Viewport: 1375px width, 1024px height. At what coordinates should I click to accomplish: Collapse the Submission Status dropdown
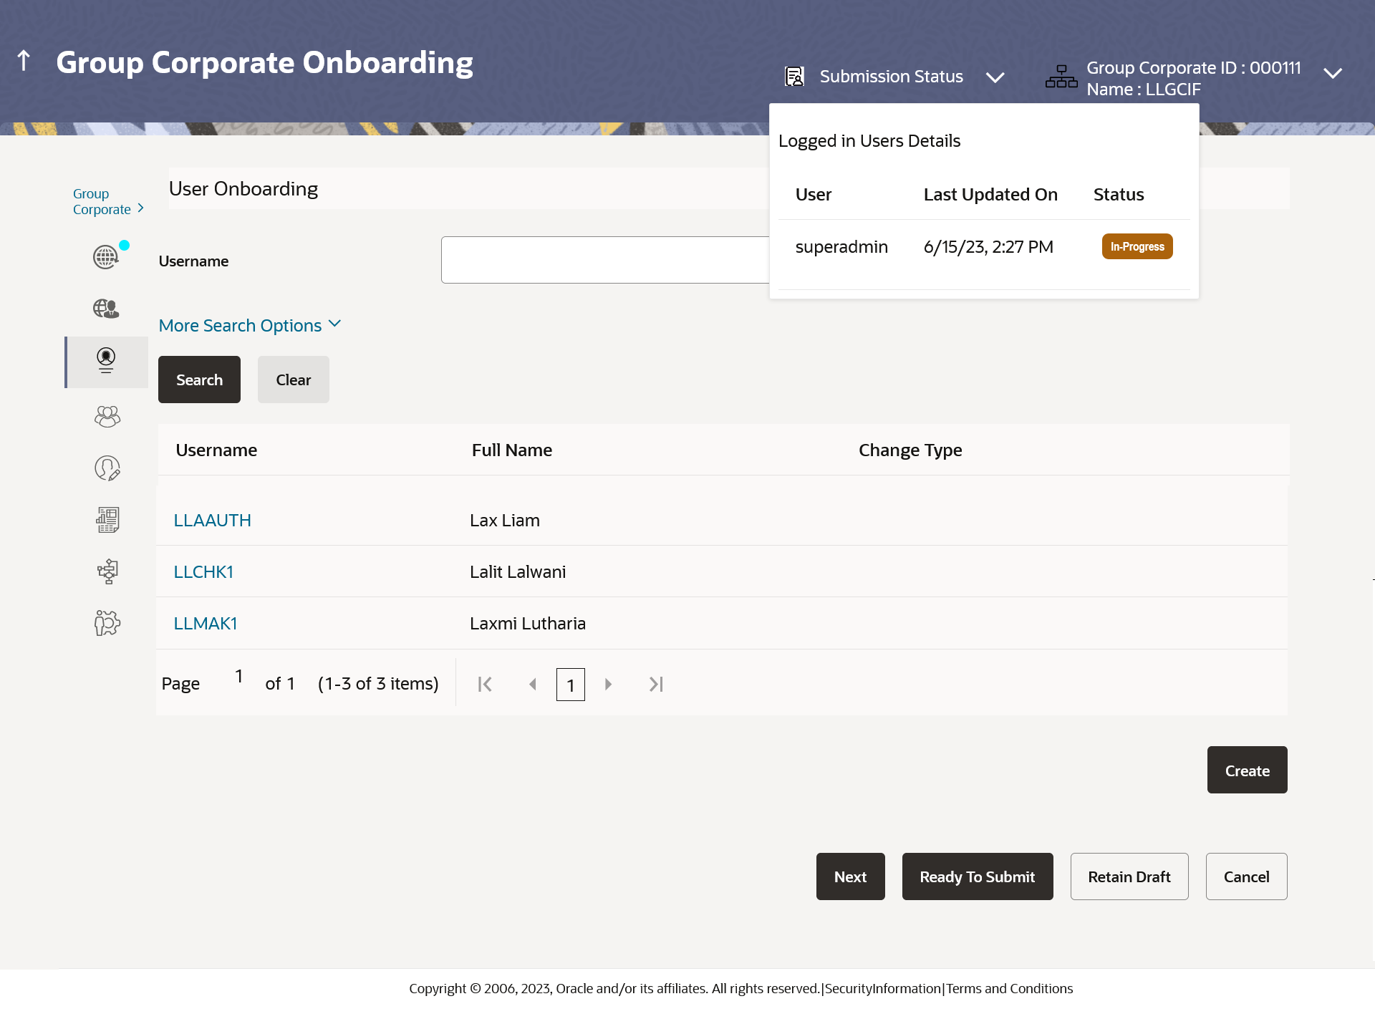(x=995, y=77)
